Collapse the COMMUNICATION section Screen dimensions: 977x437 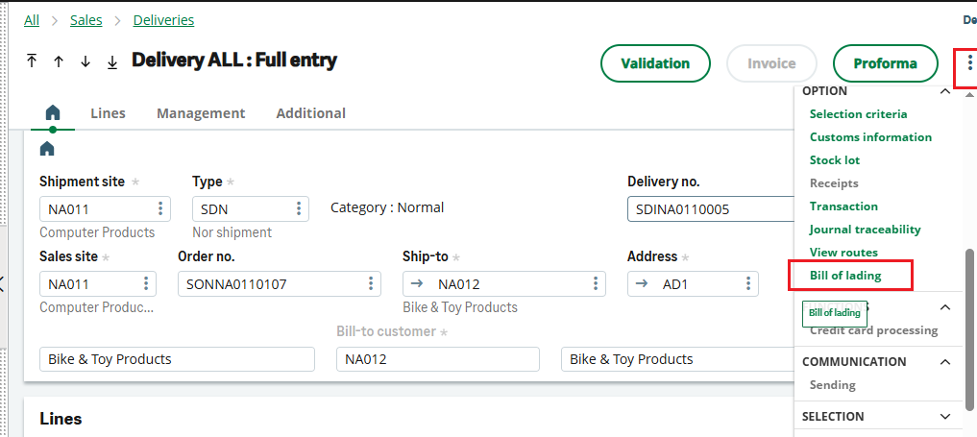[944, 362]
